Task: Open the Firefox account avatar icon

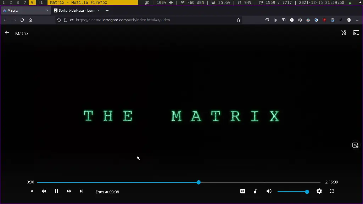Action: (292, 20)
